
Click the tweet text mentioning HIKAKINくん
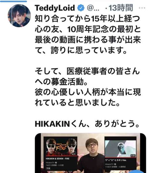pos(87,124)
